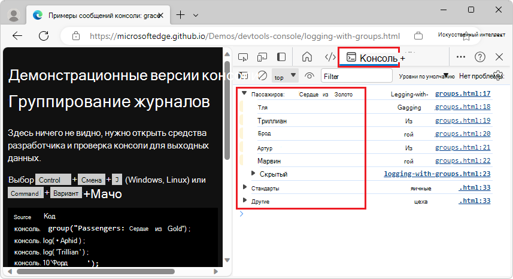Image resolution: width=513 pixels, height=279 pixels.
Task: Select the Брод log message
Action: (264, 134)
